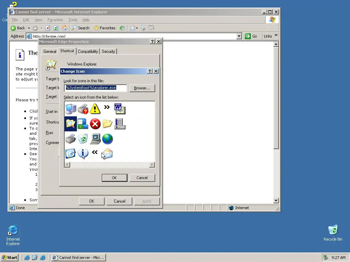
Task: Choose the taskbar and Start menu icon
Action: pyautogui.click(x=83, y=123)
